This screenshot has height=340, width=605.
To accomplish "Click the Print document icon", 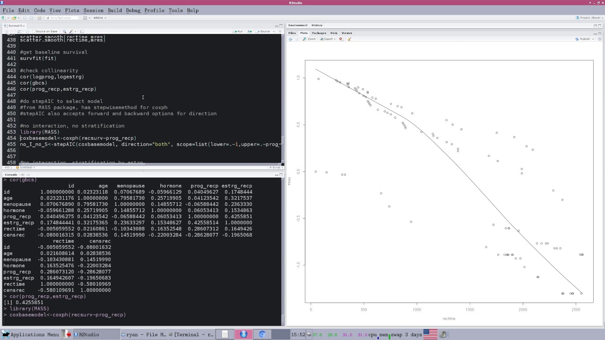I will 39,18.
